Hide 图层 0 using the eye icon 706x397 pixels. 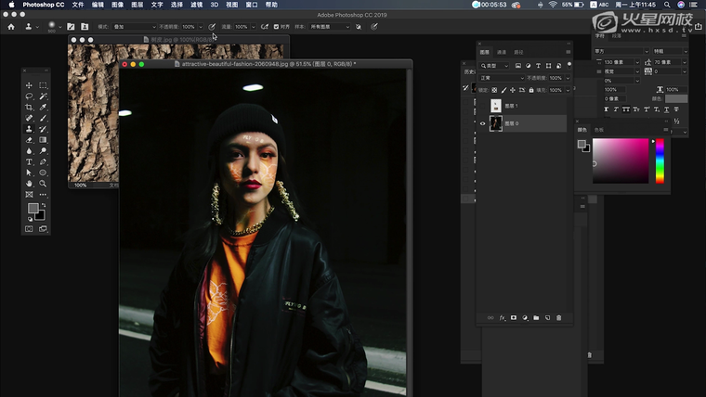pyautogui.click(x=482, y=123)
